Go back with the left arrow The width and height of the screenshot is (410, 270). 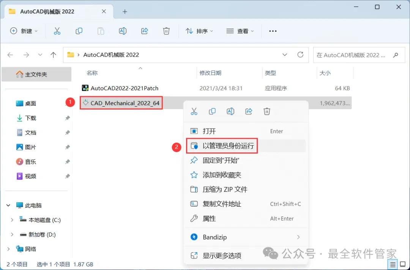pyautogui.click(x=10, y=55)
